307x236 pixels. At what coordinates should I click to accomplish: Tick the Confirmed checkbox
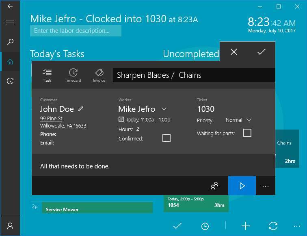(166, 138)
